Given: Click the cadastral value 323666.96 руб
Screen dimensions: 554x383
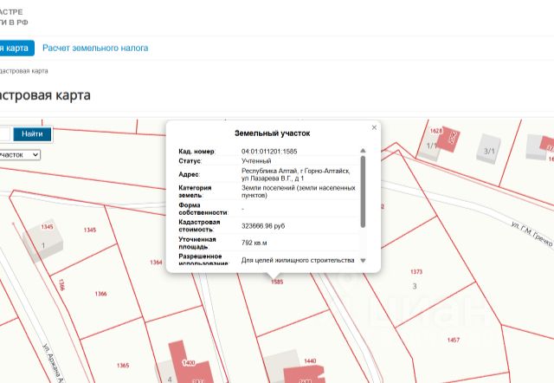Looking at the screenshot, I should point(263,226).
